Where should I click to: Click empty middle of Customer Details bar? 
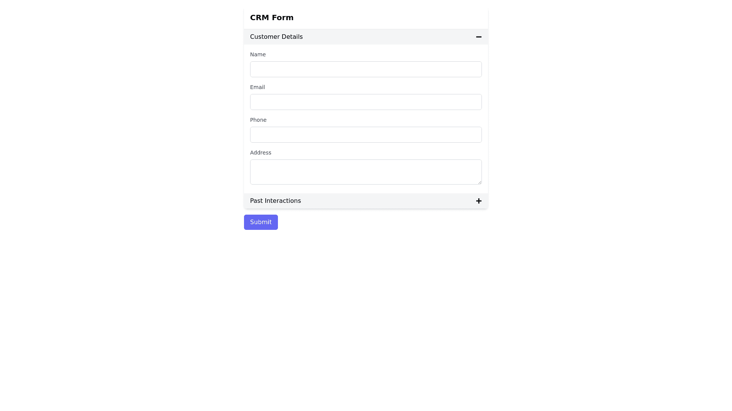[389, 37]
